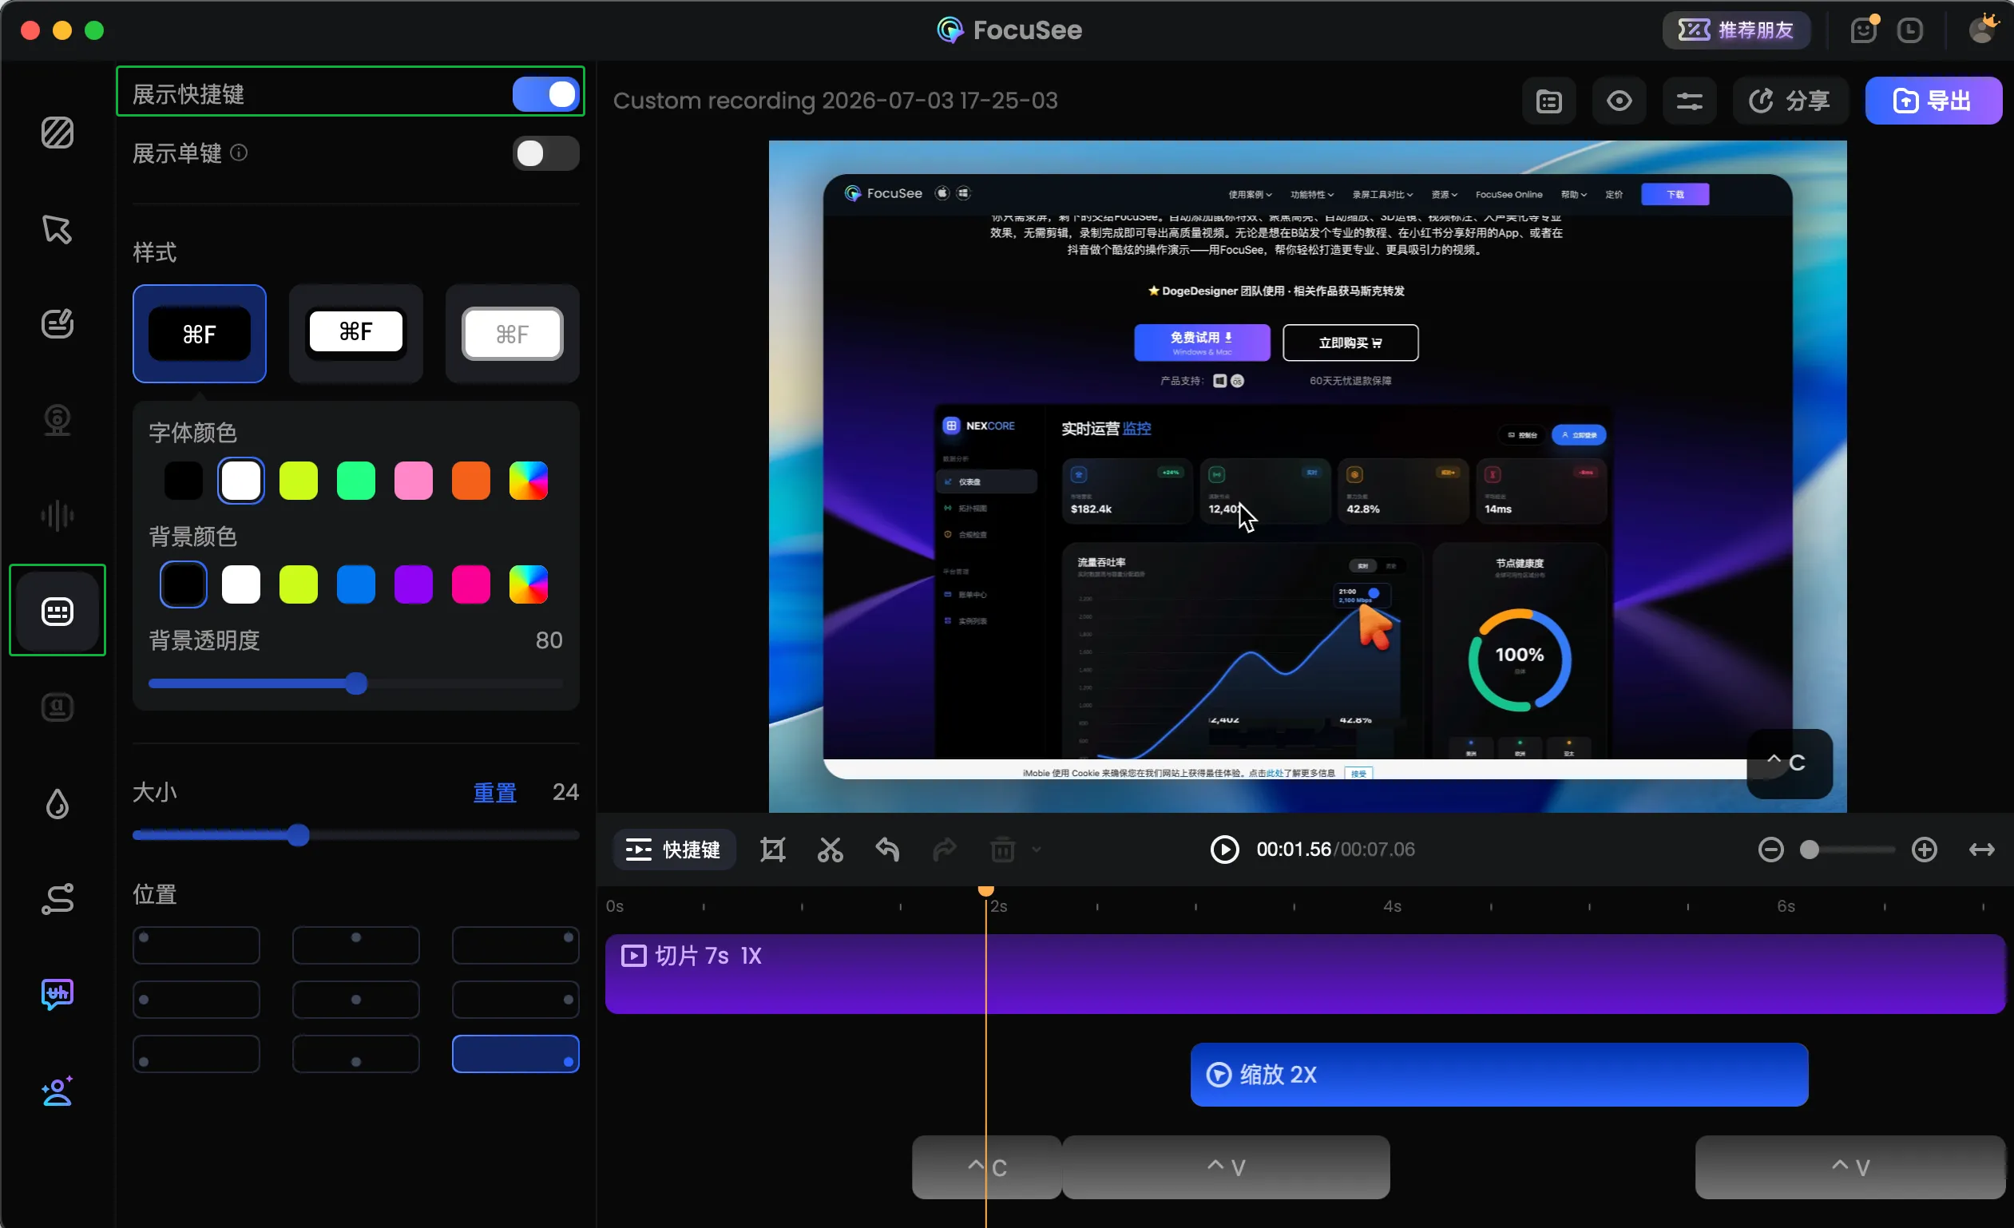The height and width of the screenshot is (1228, 2014).
Task: Open the project list icon near Share
Action: (x=1549, y=101)
